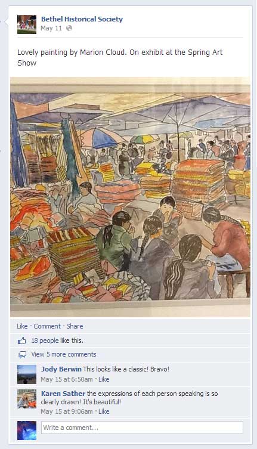Open Jody Berwin's profile avatar

tap(27, 374)
